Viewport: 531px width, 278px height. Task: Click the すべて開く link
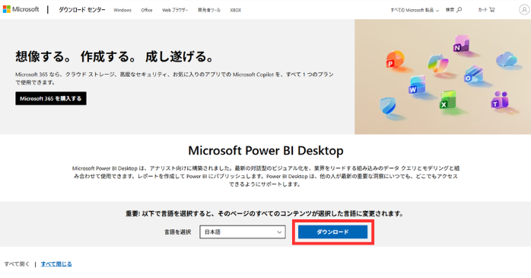pyautogui.click(x=17, y=264)
